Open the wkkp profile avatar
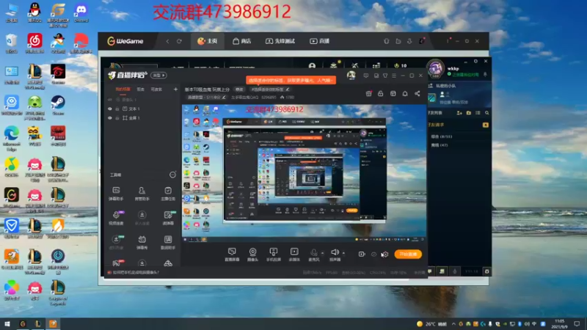Image resolution: width=587 pixels, height=330 pixels. pos(435,69)
